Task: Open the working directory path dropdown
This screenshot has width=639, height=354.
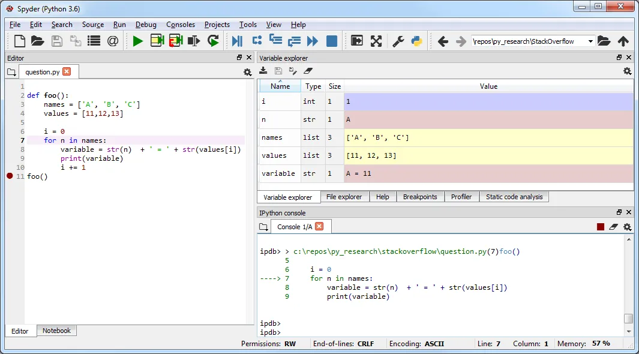Action: (590, 41)
